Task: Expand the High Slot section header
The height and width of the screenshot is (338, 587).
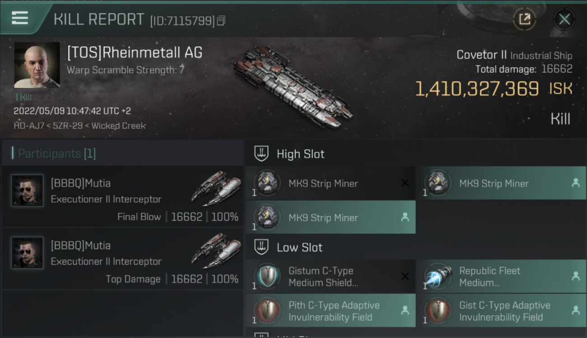Action: click(300, 154)
